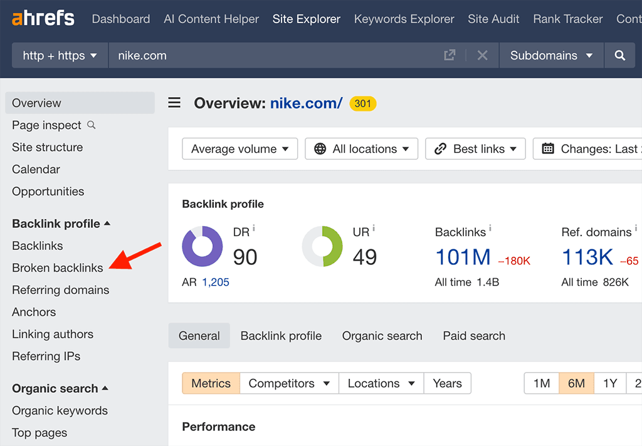Open Keywords Explorer
Viewport: 642px width, 446px height.
coord(404,19)
